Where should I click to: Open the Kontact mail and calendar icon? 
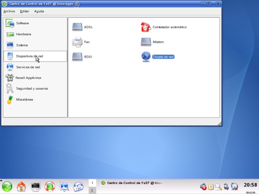pos(78,187)
